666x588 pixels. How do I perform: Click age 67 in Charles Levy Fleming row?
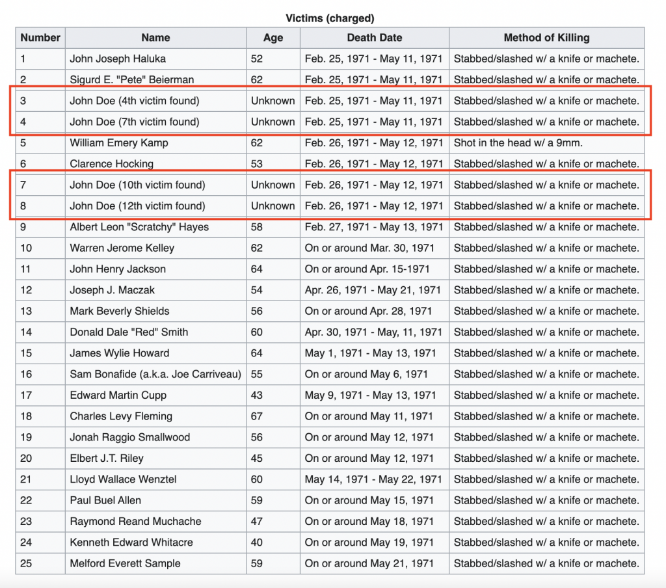257,416
